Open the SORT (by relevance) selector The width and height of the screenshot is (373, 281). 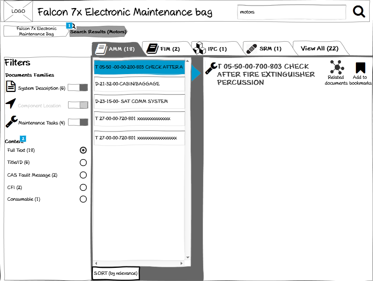click(x=116, y=273)
